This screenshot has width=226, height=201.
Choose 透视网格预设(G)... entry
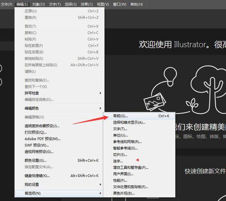click(59, 152)
